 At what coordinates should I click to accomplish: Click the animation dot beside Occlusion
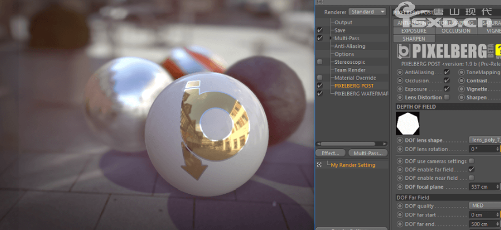point(400,80)
